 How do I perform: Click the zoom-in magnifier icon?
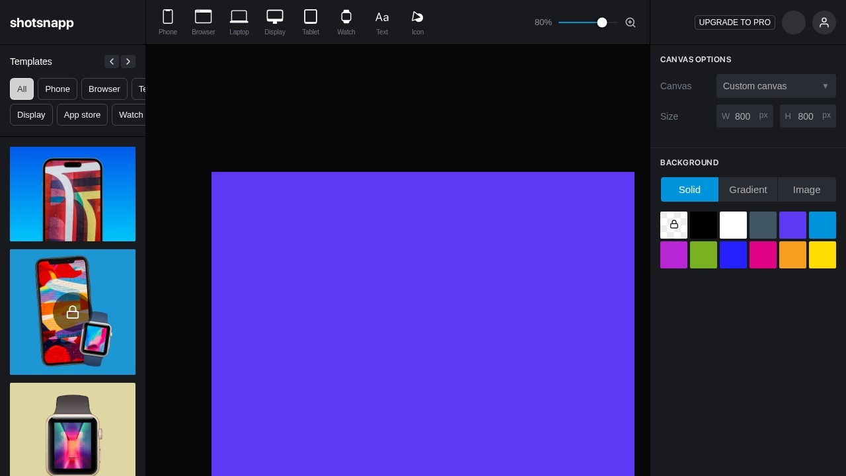point(631,22)
